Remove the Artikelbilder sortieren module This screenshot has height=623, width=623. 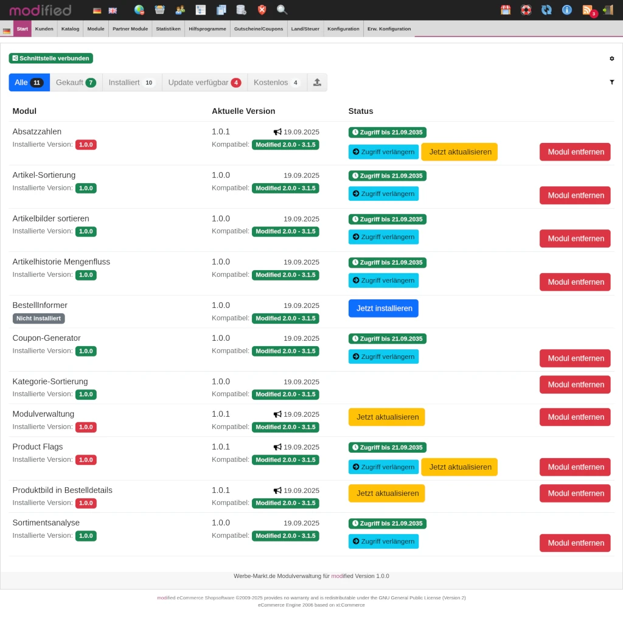(575, 238)
